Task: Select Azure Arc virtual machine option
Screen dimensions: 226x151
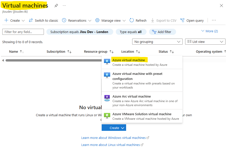Action: pos(142,100)
